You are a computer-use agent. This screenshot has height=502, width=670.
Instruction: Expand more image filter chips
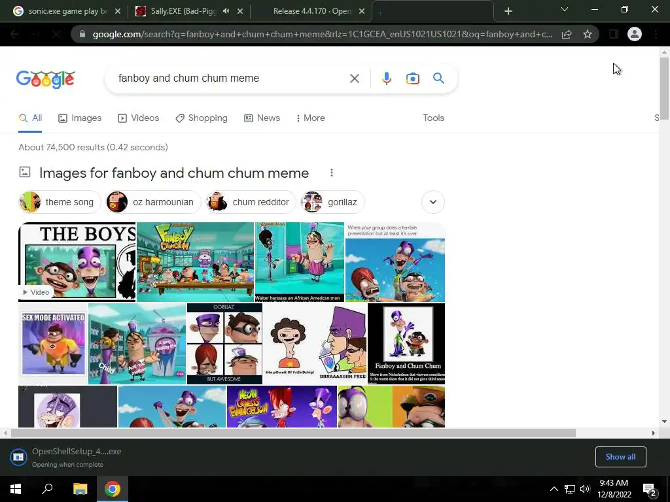click(x=433, y=202)
